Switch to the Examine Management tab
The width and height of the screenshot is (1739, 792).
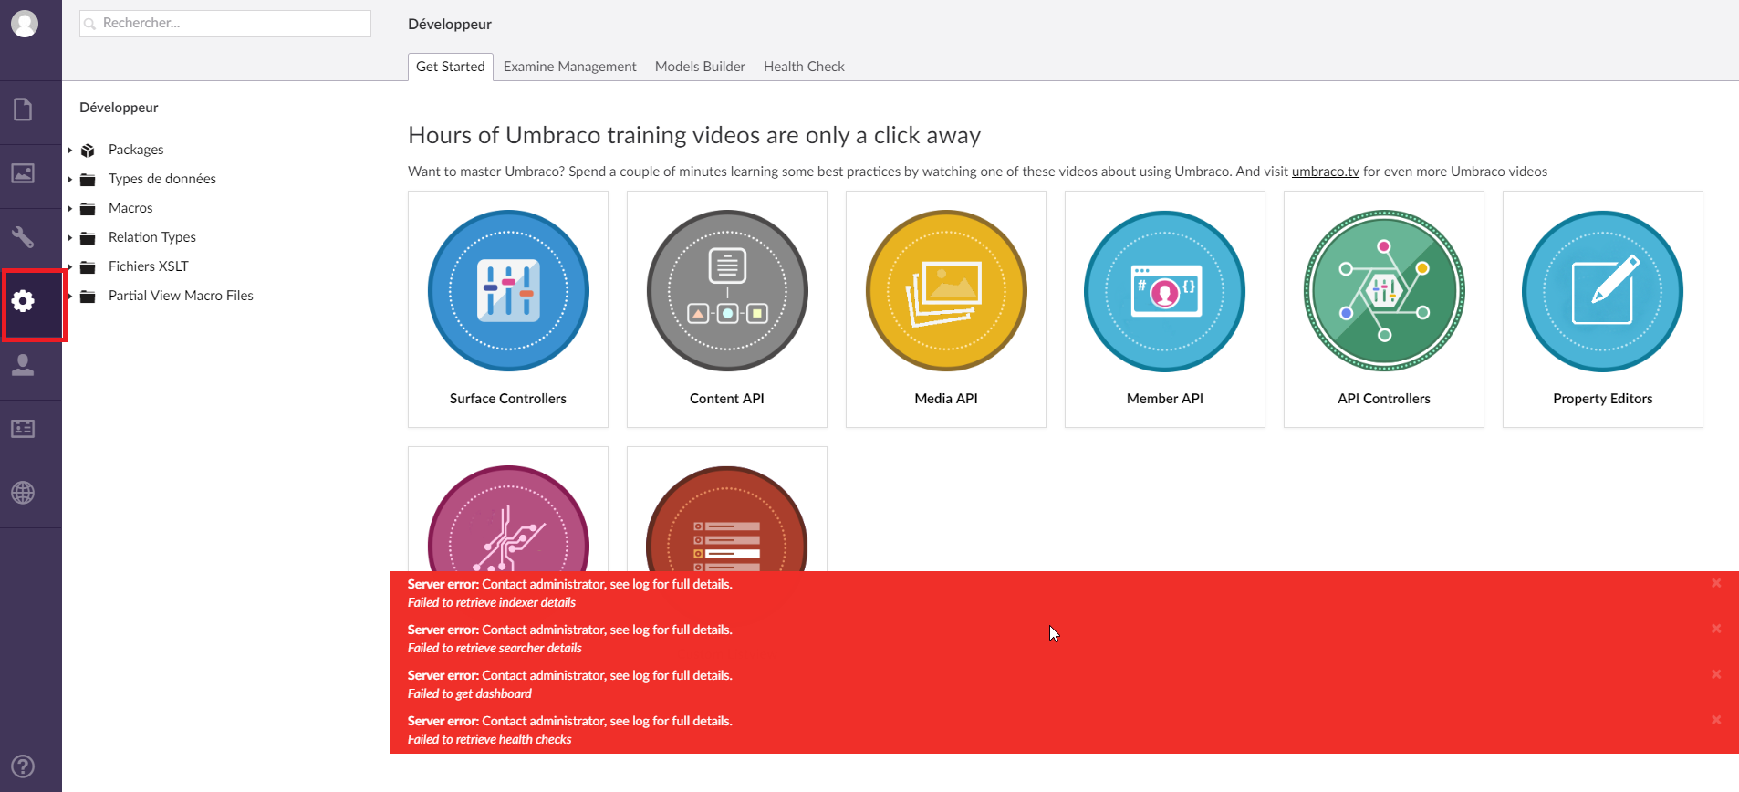tap(570, 67)
